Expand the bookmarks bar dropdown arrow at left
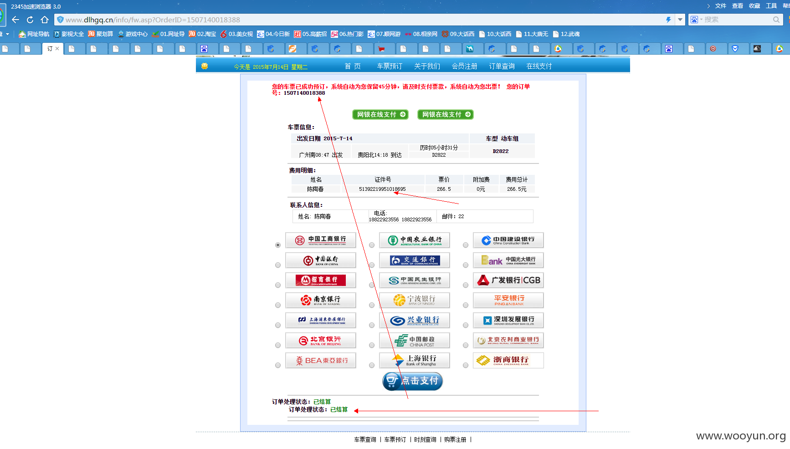The width and height of the screenshot is (790, 449). click(7, 34)
